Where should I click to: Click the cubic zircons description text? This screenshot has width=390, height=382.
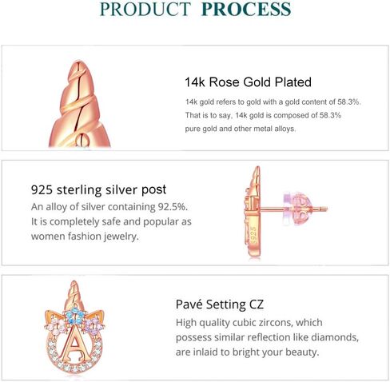click(x=267, y=337)
